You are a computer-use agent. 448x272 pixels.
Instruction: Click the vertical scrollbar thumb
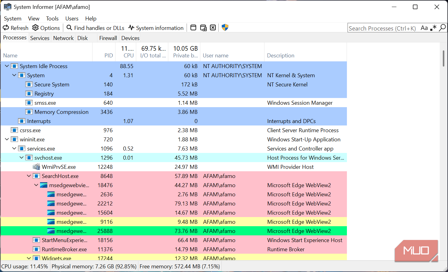(443, 58)
